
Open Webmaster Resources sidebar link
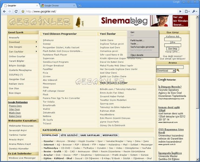coord(21,126)
